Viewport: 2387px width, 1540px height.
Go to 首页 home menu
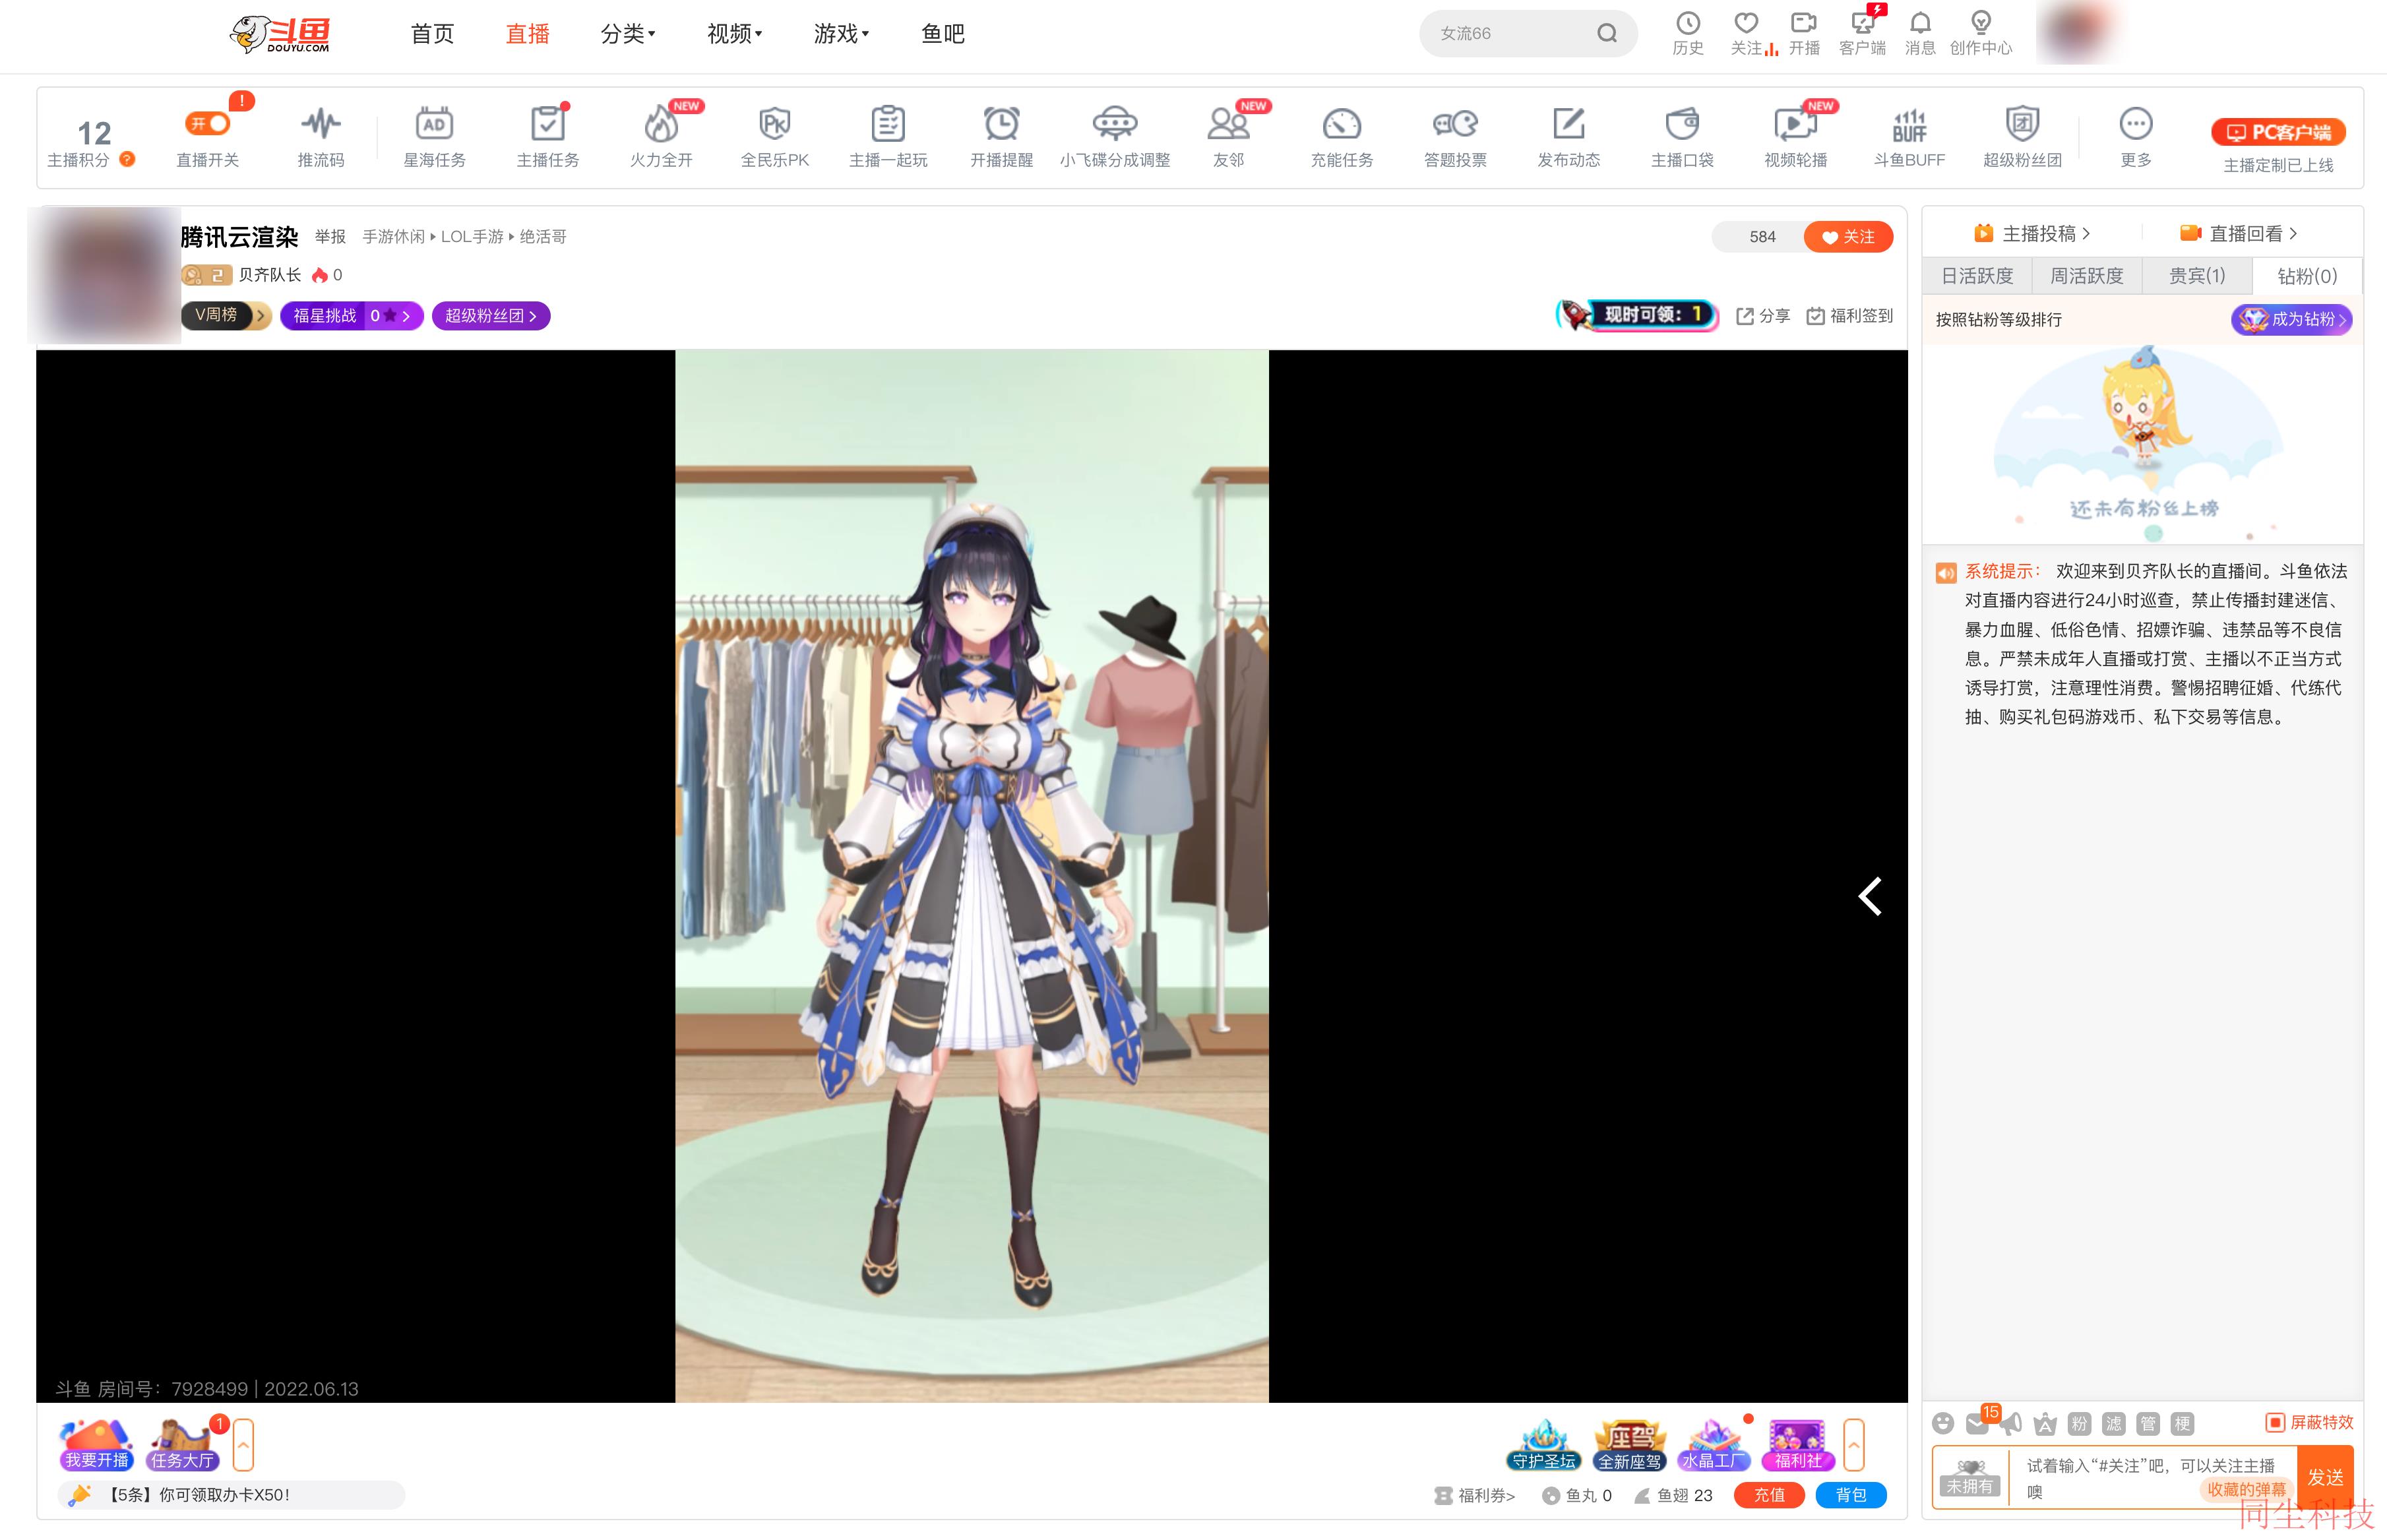pos(432,34)
